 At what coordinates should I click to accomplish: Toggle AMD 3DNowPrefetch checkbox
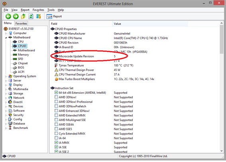coord(56,106)
